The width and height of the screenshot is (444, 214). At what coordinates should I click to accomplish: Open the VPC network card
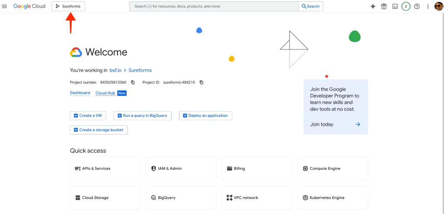coord(257,198)
